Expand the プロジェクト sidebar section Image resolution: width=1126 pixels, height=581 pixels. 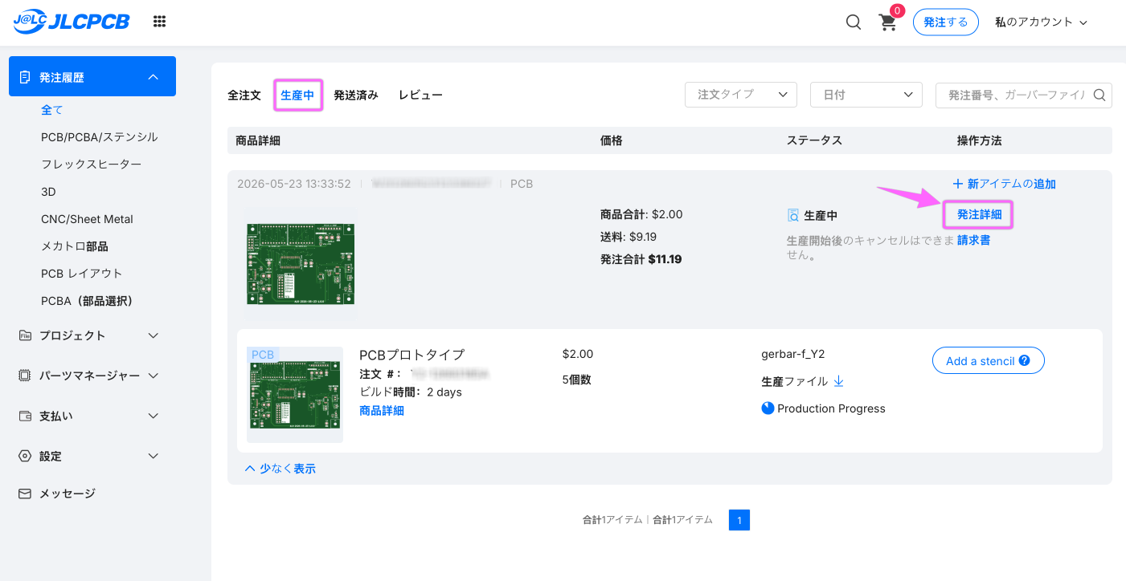[88, 335]
